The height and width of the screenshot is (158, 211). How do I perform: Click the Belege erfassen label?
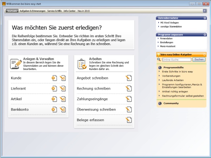click(90, 120)
